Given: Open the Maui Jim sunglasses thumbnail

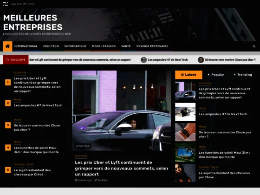Looking at the screenshot, I should [x=185, y=153].
